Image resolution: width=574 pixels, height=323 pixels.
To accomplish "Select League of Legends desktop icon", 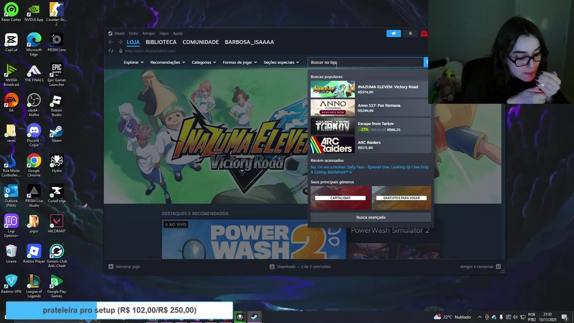I will pyautogui.click(x=34, y=286).
